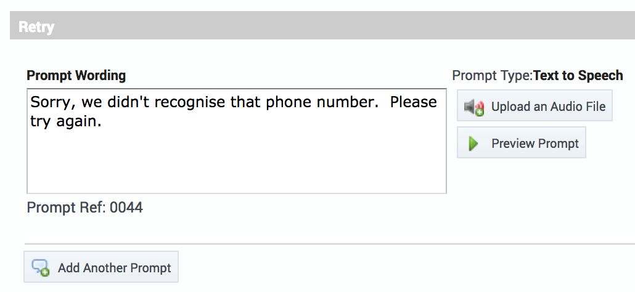Click the green play icon for Preview Prompt
This screenshot has width=635, height=292.
click(x=473, y=144)
